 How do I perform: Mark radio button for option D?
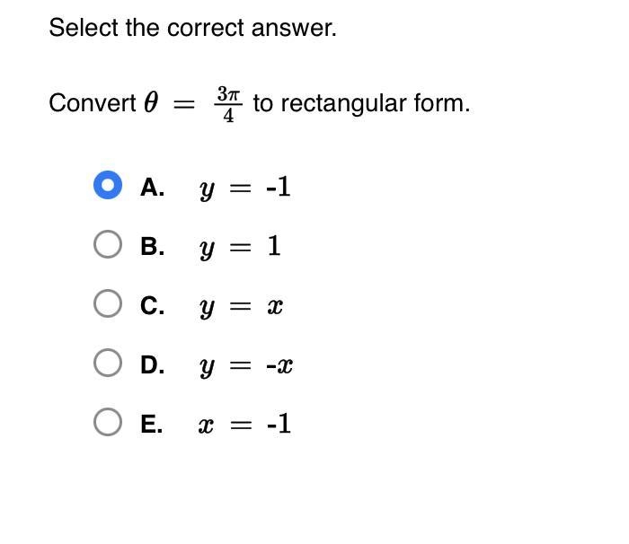pyautogui.click(x=108, y=363)
